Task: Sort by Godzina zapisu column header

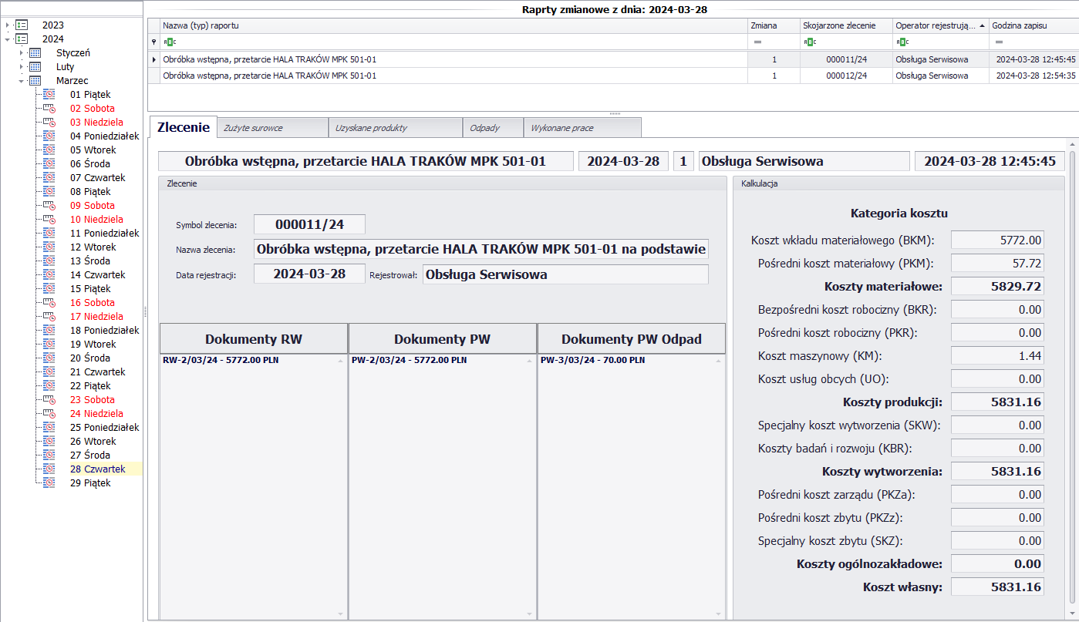Action: (x=1033, y=25)
